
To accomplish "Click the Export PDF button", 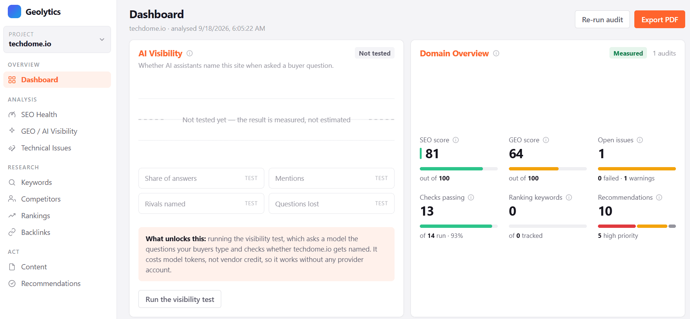I will 660,19.
